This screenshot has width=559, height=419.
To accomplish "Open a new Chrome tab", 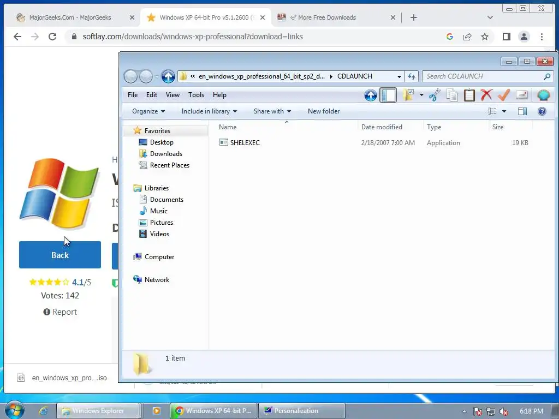I will click(x=414, y=17).
